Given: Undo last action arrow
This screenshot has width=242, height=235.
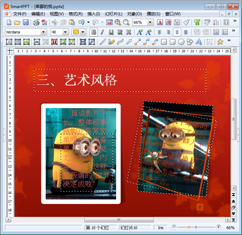Looking at the screenshot, I should 82,22.
